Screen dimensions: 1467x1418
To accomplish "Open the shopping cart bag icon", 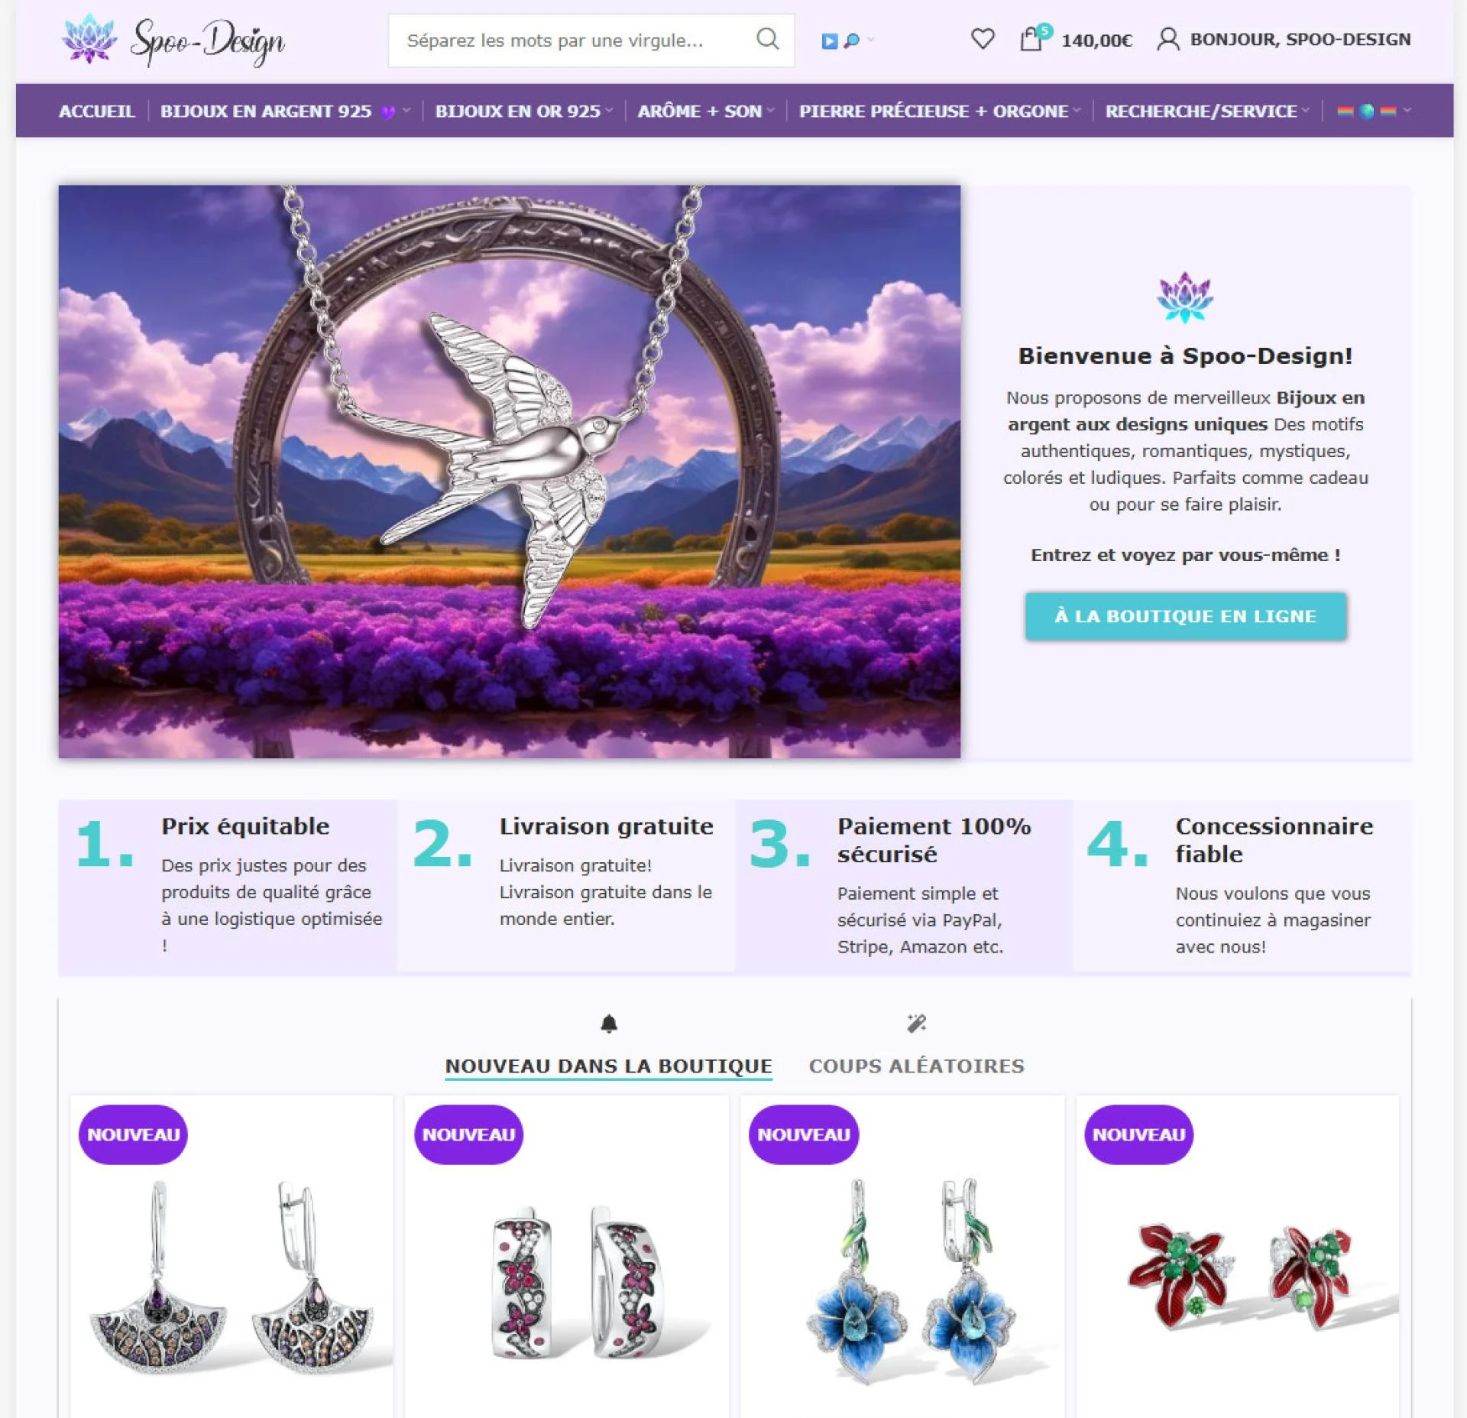I will pyautogui.click(x=1031, y=39).
